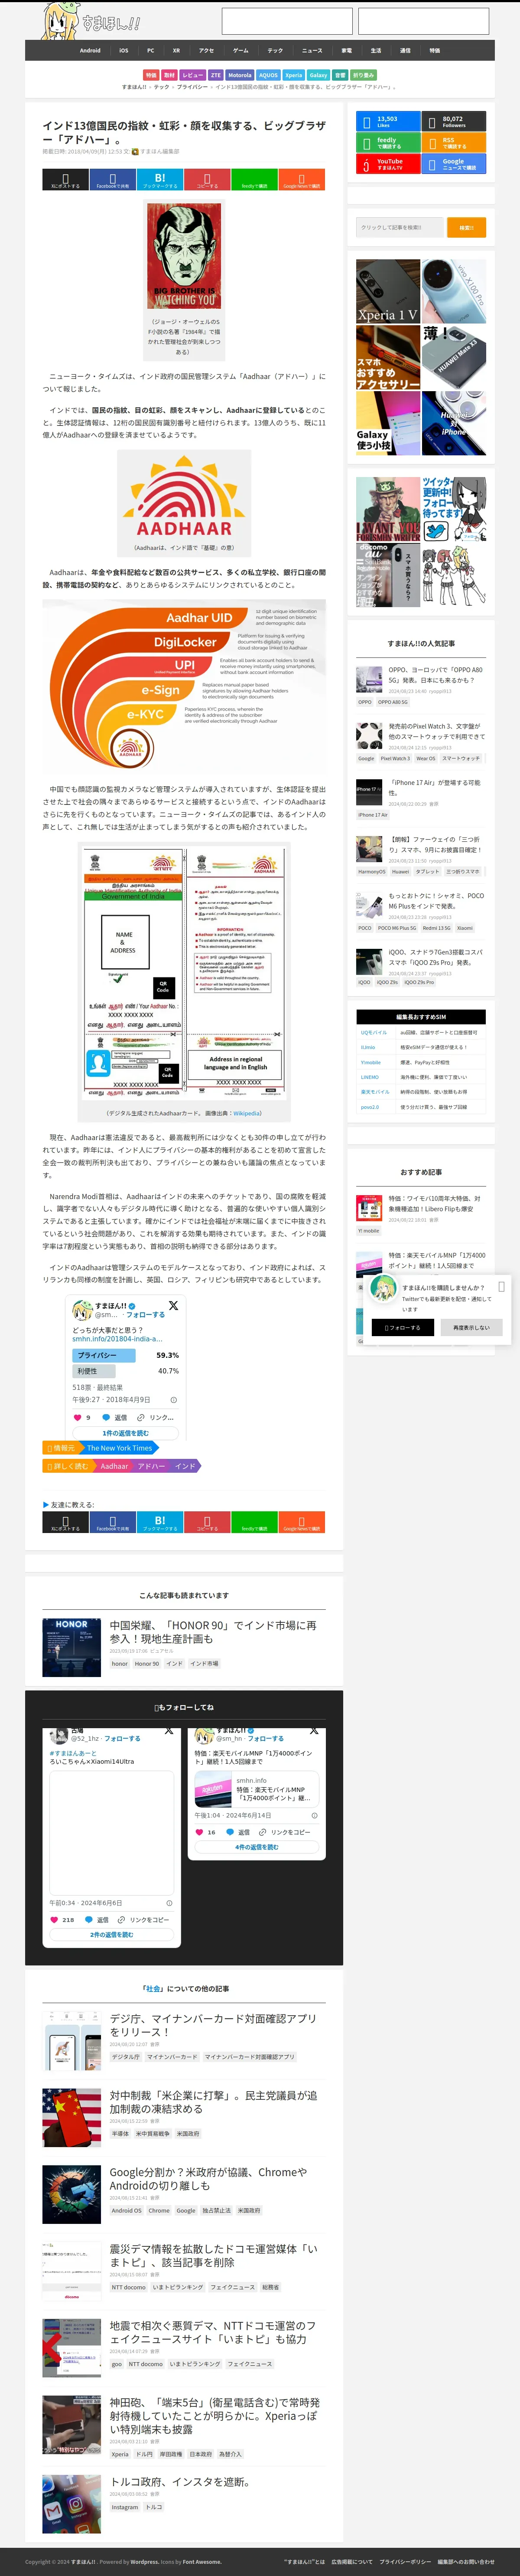Open the ゲーム menu item
This screenshot has height=2576, width=520.
(241, 50)
